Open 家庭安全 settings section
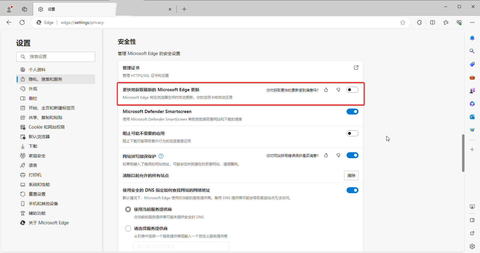 [x=56, y=156]
